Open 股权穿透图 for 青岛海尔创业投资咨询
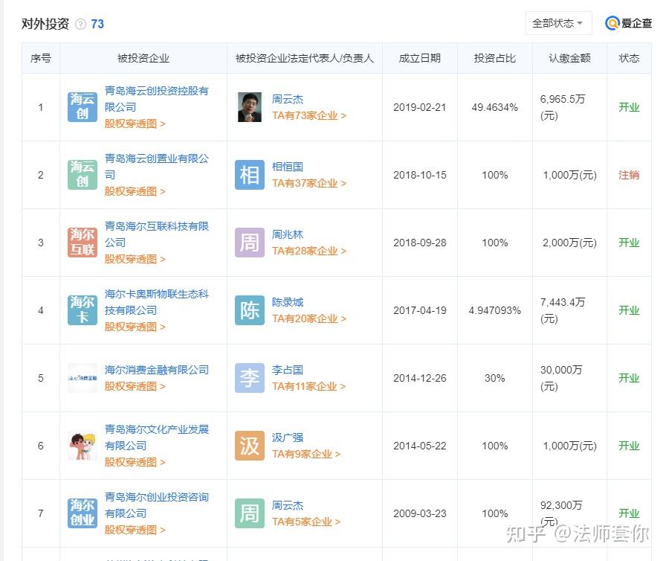Screen dimensions: 666x561 [135, 530]
